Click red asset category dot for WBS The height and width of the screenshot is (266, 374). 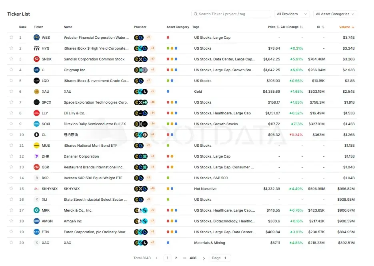tap(168, 38)
